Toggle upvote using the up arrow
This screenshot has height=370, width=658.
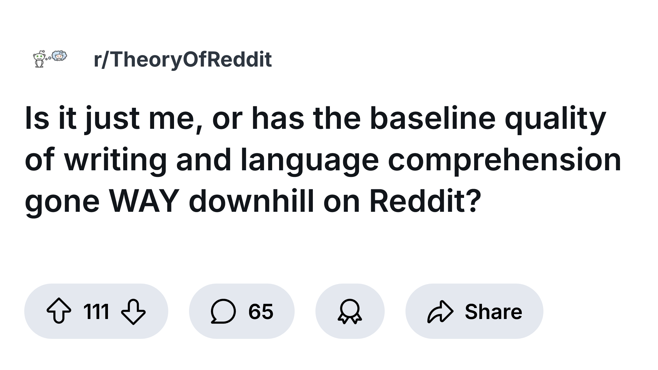(59, 312)
